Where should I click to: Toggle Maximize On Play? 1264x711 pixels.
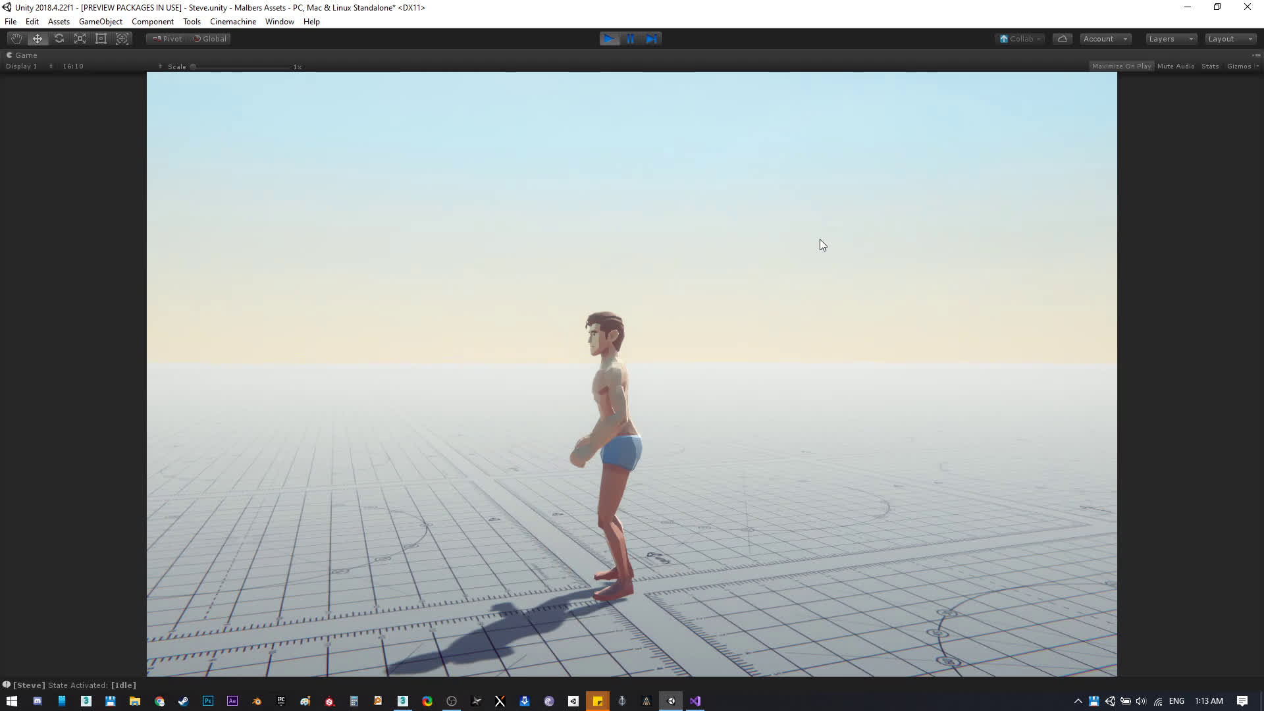point(1121,66)
